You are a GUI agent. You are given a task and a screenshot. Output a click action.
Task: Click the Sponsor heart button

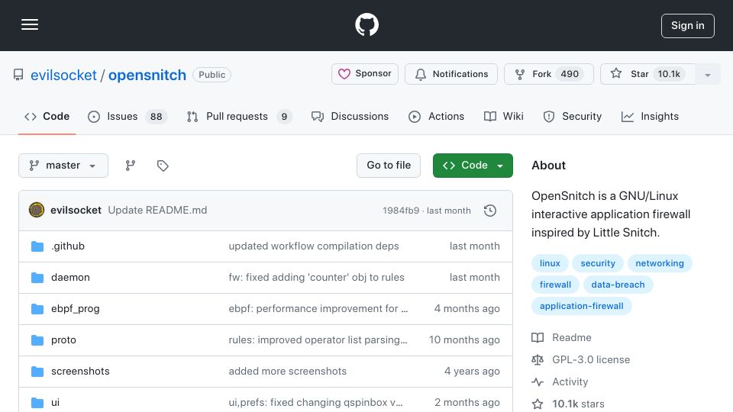(365, 74)
